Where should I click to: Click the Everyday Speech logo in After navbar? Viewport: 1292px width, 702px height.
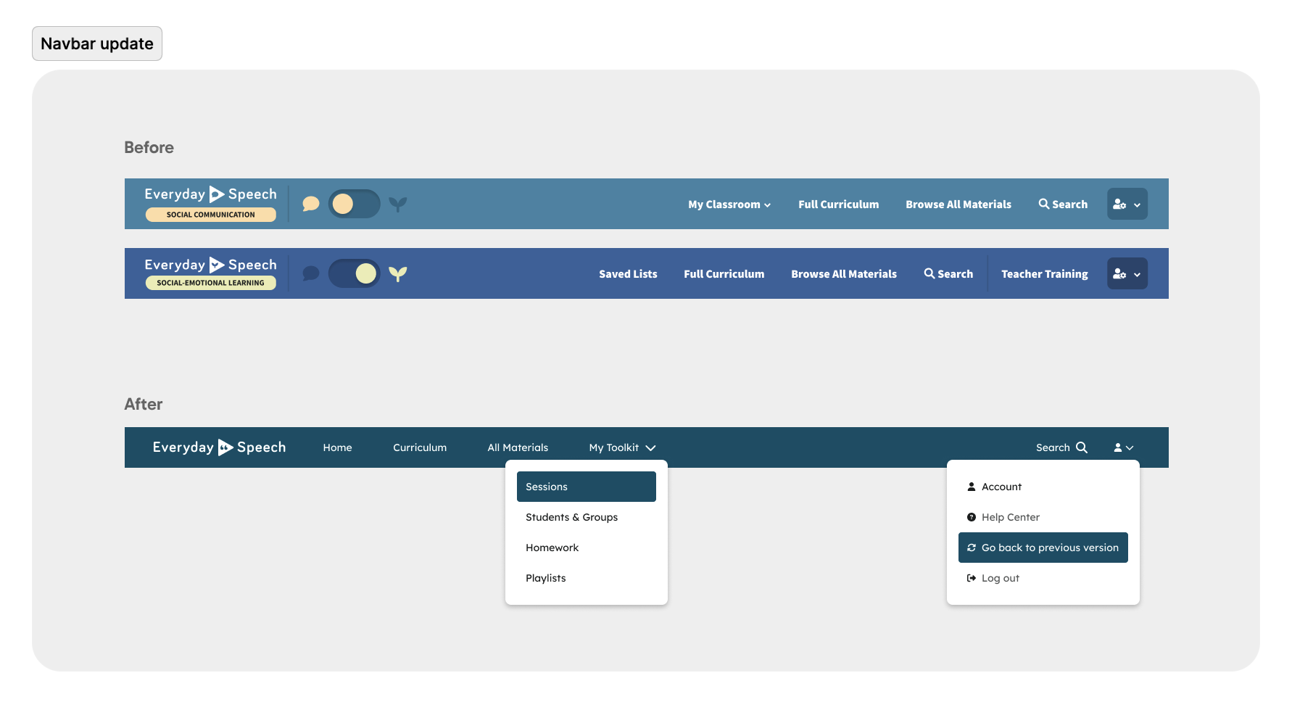[x=219, y=447]
